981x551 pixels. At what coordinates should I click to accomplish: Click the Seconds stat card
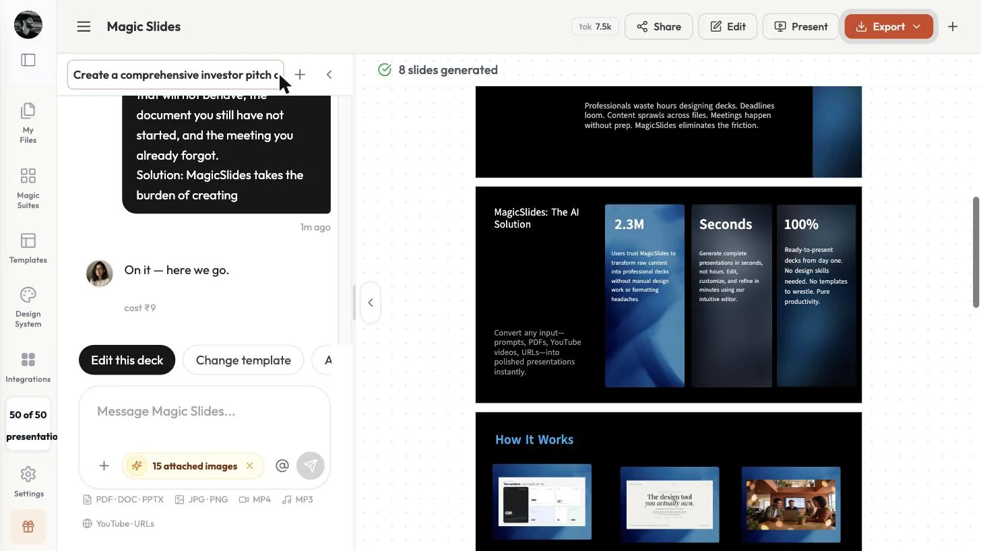click(x=732, y=296)
